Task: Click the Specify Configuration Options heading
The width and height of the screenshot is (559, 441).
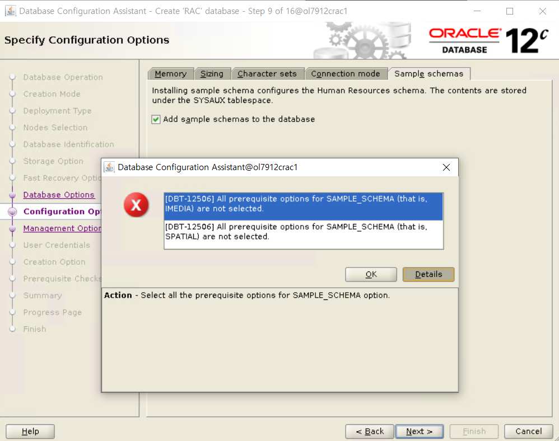Action: [87, 40]
